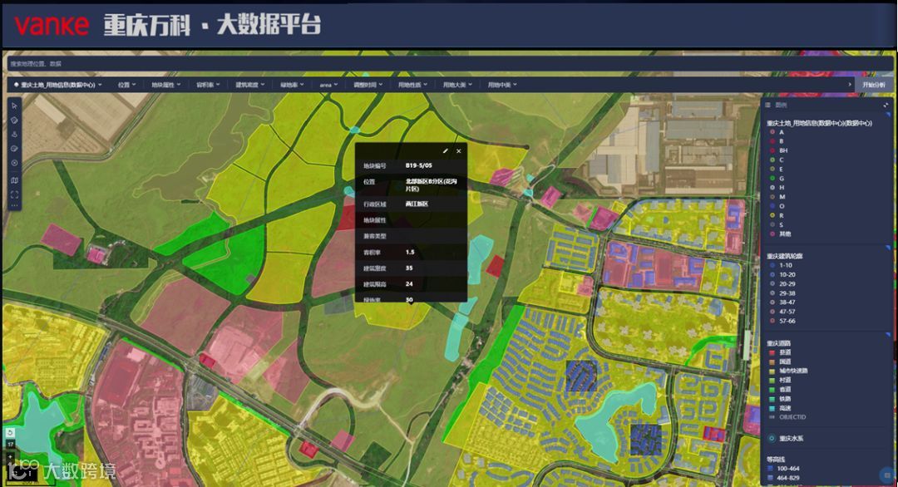The height and width of the screenshot is (487, 898).
Task: Open the 建筑密度 filter dropdown
Action: [x=250, y=85]
